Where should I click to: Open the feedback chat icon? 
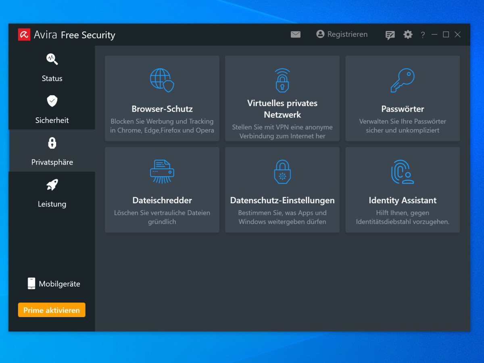[x=390, y=35]
